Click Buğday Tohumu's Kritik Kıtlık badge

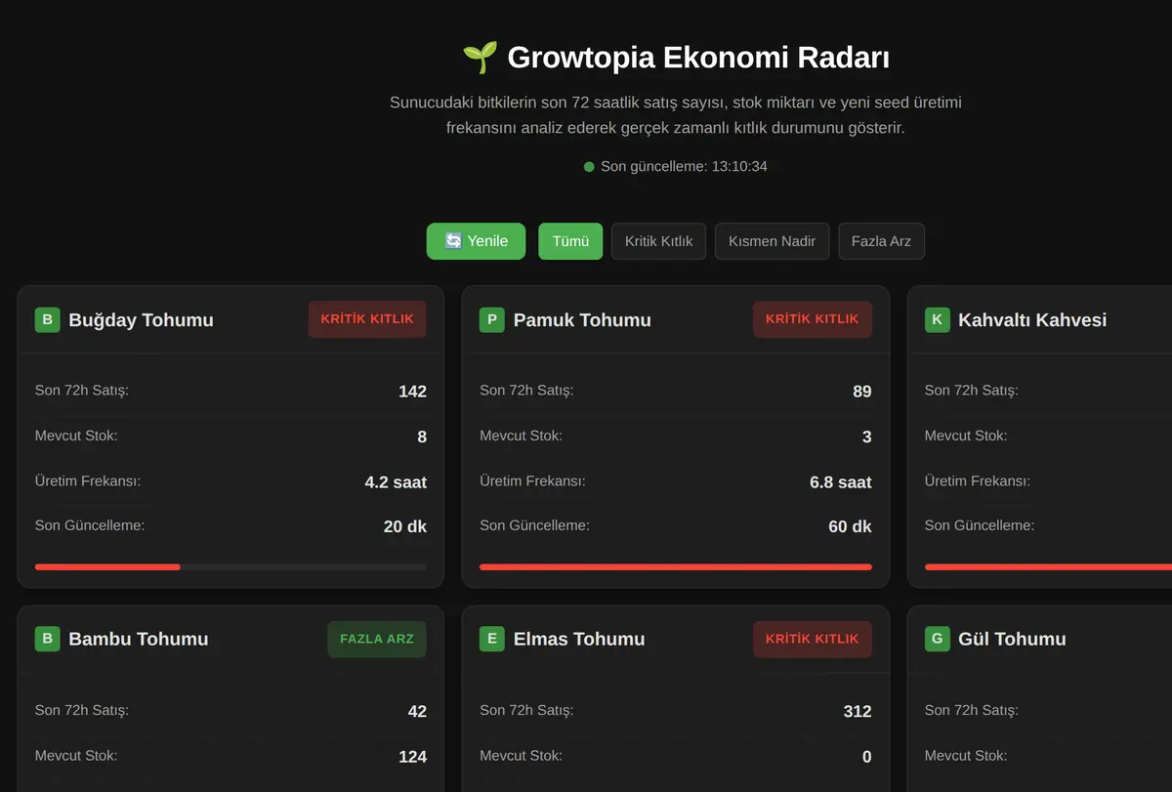(x=367, y=319)
